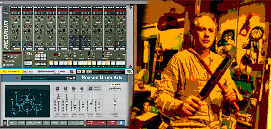Select pattern bank B

tap(39, 64)
